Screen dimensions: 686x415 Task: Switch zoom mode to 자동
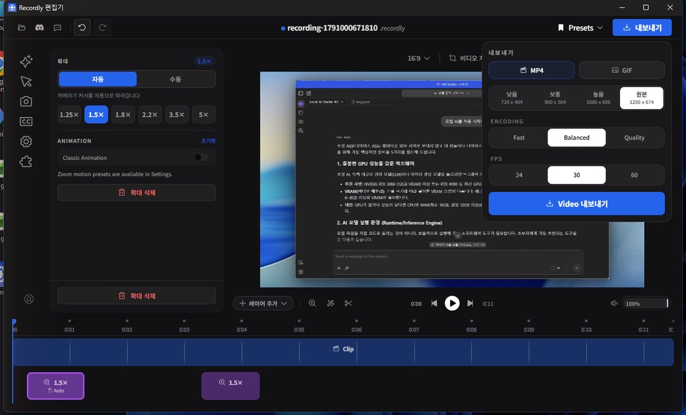(x=97, y=79)
